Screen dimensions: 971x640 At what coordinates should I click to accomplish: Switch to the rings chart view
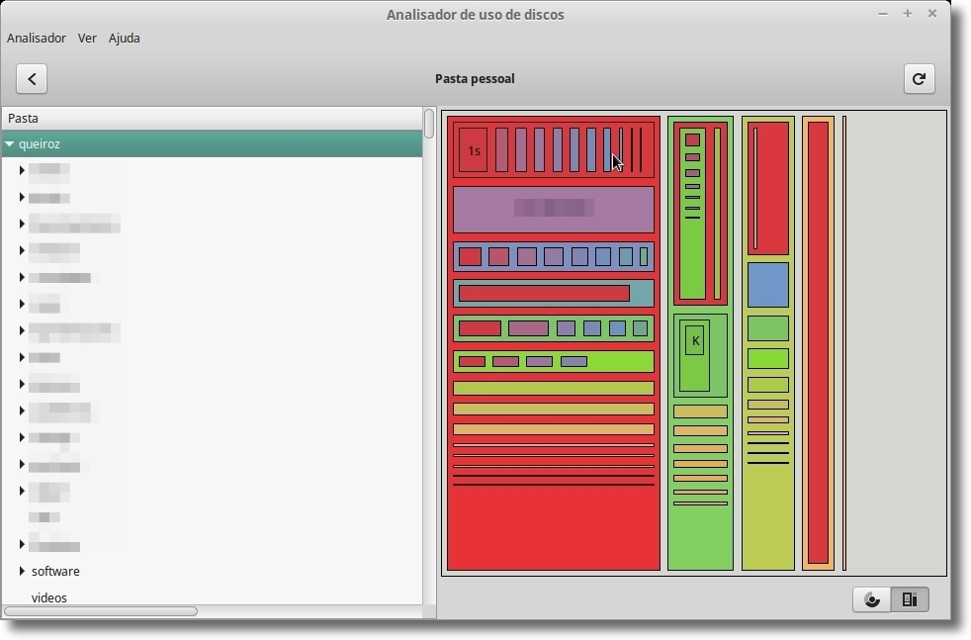click(x=872, y=599)
